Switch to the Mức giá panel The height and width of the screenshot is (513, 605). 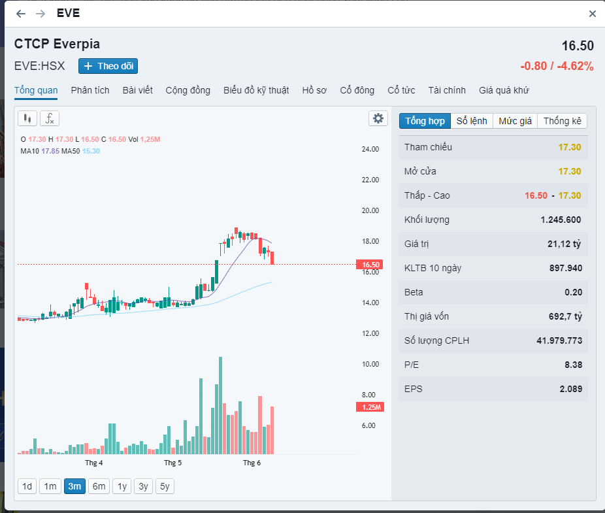[x=515, y=121]
